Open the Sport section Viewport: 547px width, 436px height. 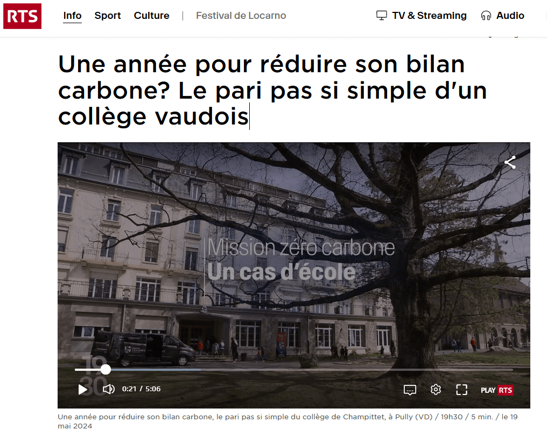[108, 16]
